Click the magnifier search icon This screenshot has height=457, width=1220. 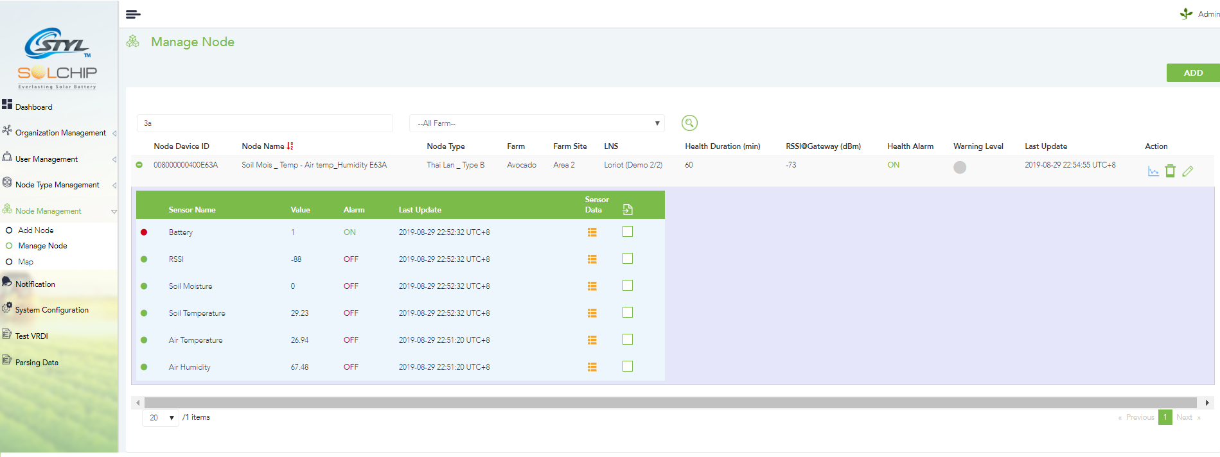click(x=689, y=123)
